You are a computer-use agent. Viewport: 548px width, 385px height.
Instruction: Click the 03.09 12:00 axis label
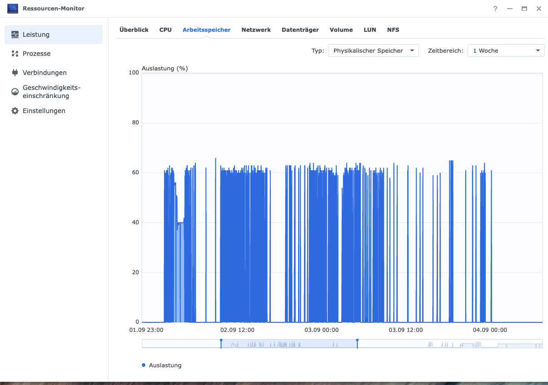(x=406, y=330)
